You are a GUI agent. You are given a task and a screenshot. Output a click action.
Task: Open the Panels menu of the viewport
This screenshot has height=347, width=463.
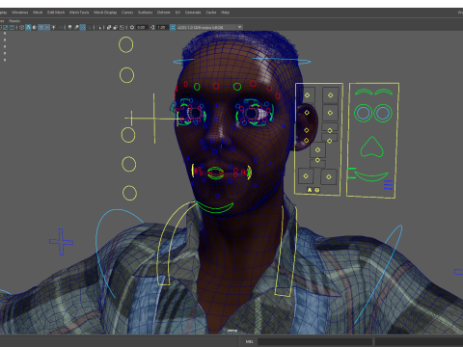point(14,21)
